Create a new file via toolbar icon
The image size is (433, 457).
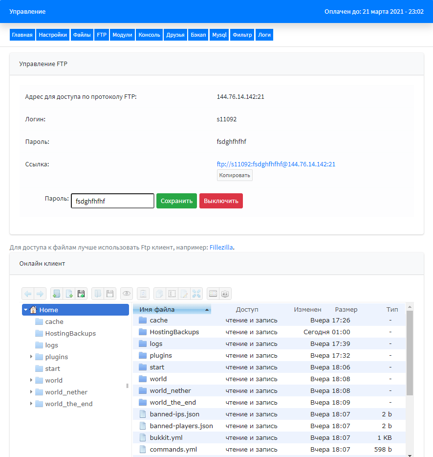69,294
